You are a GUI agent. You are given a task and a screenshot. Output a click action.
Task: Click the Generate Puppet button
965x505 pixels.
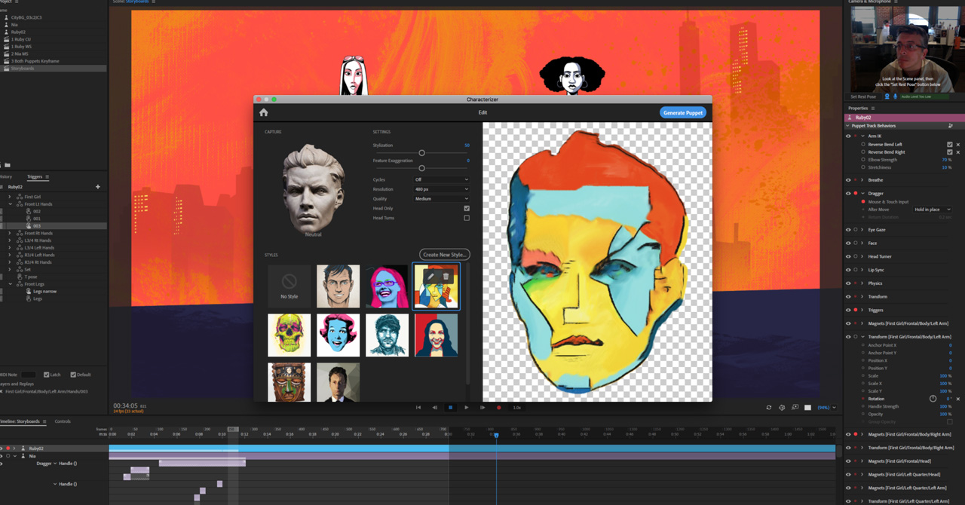[x=683, y=113]
